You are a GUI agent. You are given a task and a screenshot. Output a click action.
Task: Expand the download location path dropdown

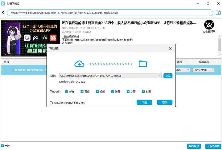pos(159,76)
